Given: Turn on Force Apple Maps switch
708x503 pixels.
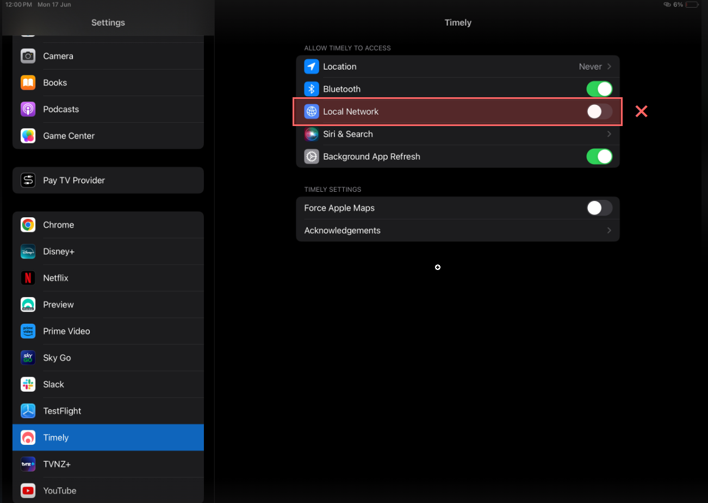Looking at the screenshot, I should (x=599, y=208).
